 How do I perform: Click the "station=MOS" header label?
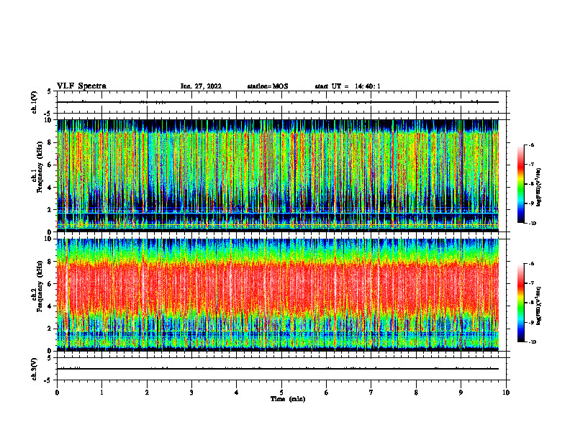268,86
